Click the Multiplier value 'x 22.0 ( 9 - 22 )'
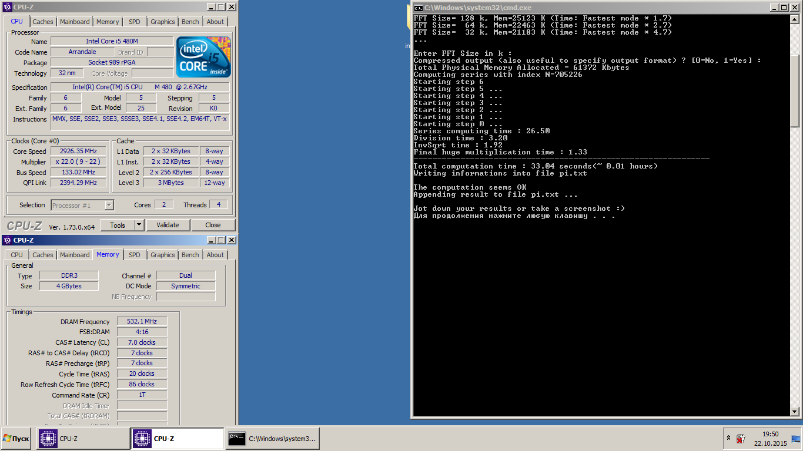 coord(78,161)
